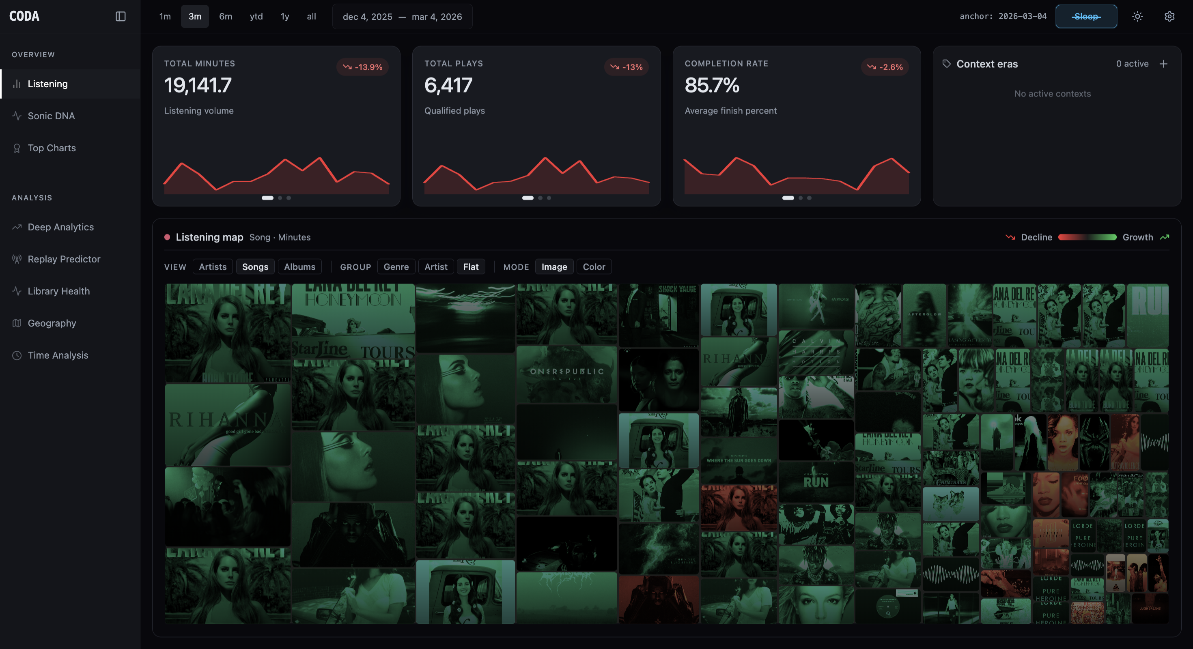Open Library Health from the sidebar
Viewport: 1193px width, 649px height.
(x=17, y=291)
